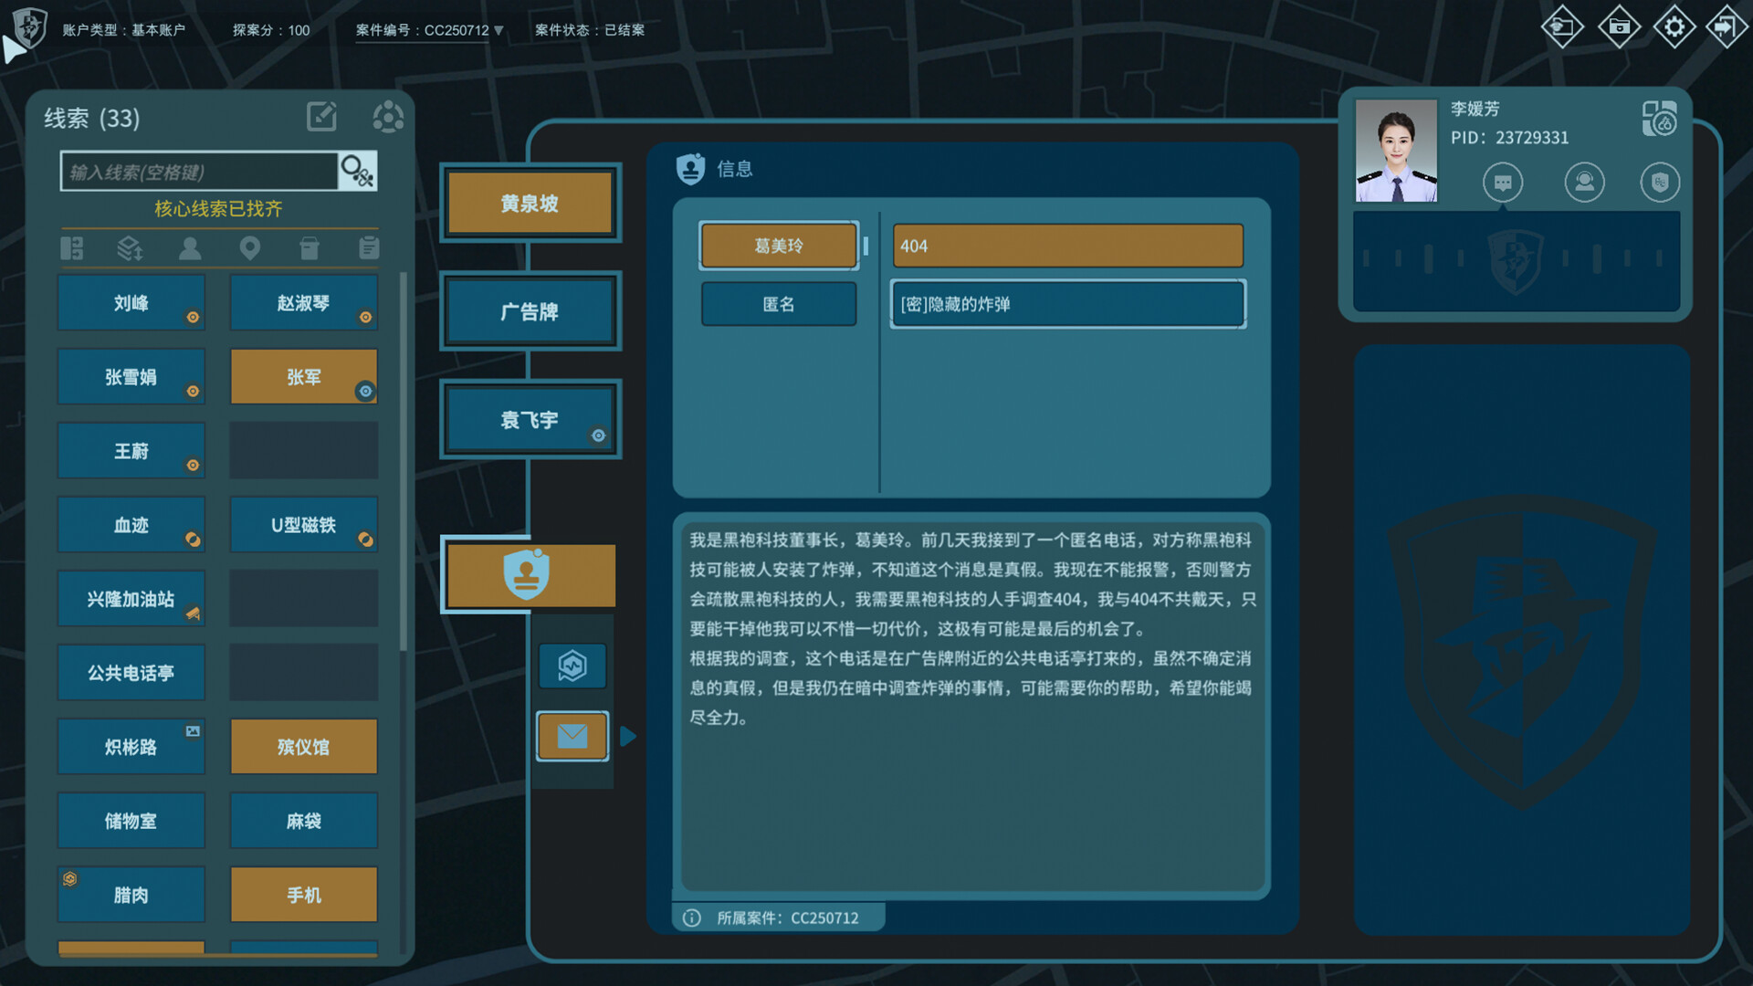The width and height of the screenshot is (1753, 986).
Task: Select the 葛美玲 tab in the info panel
Action: tap(779, 245)
